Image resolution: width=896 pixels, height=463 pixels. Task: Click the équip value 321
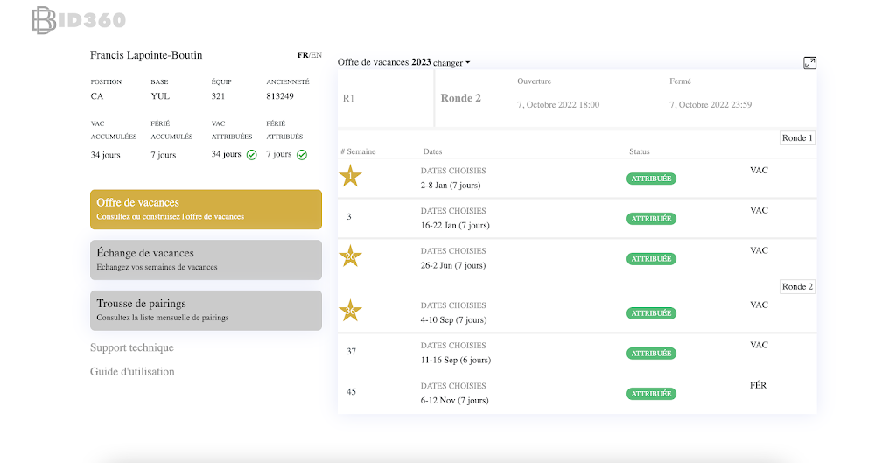218,96
